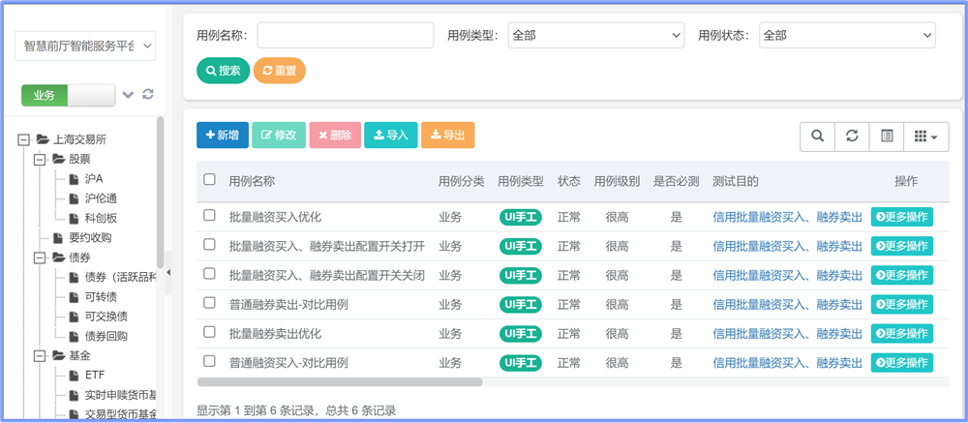Click the file icon beside 可交换债
This screenshot has height=423, width=968.
[x=75, y=317]
